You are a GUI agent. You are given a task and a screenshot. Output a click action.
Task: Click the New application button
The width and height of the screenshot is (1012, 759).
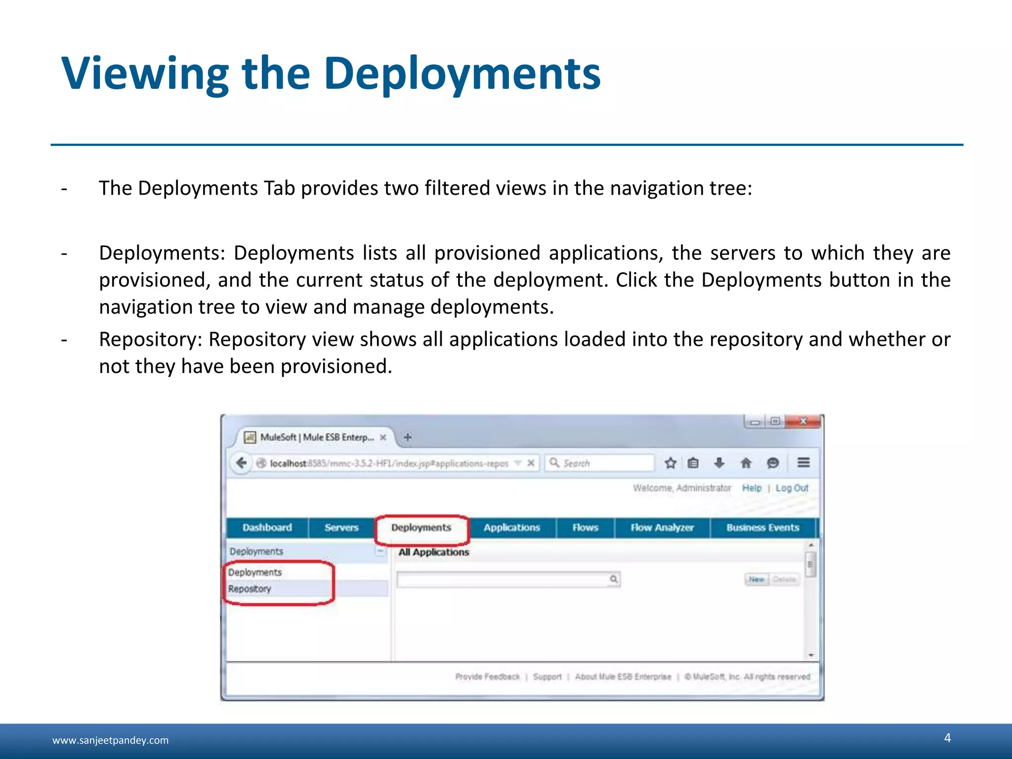[x=757, y=579]
